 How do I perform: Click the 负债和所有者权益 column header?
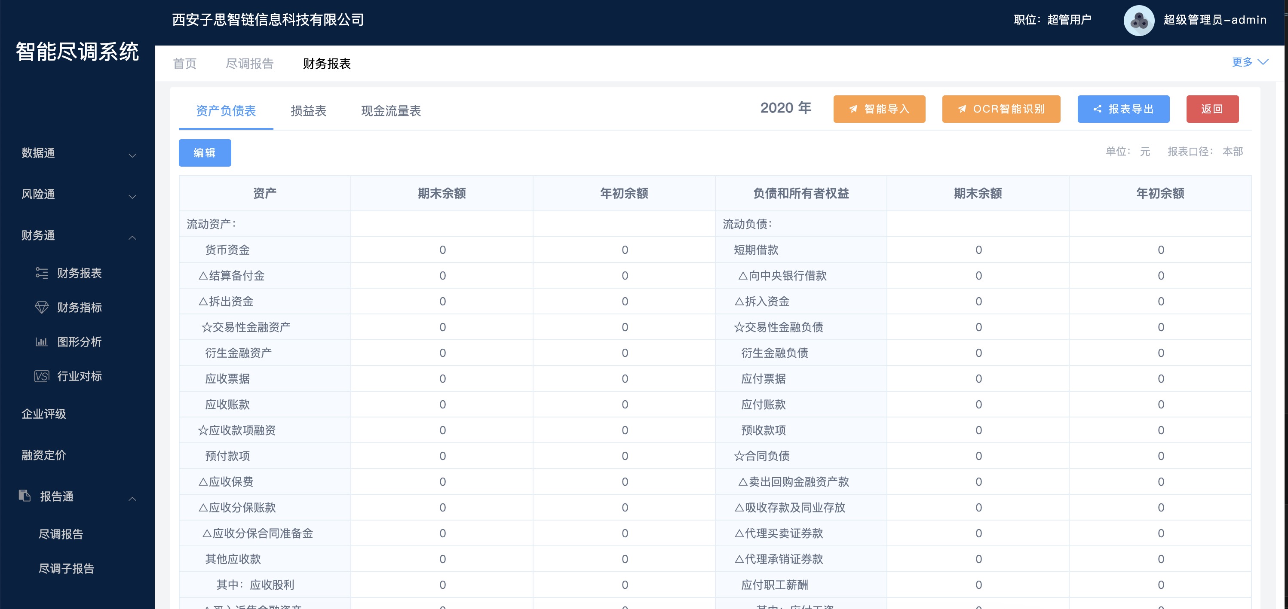tap(801, 193)
